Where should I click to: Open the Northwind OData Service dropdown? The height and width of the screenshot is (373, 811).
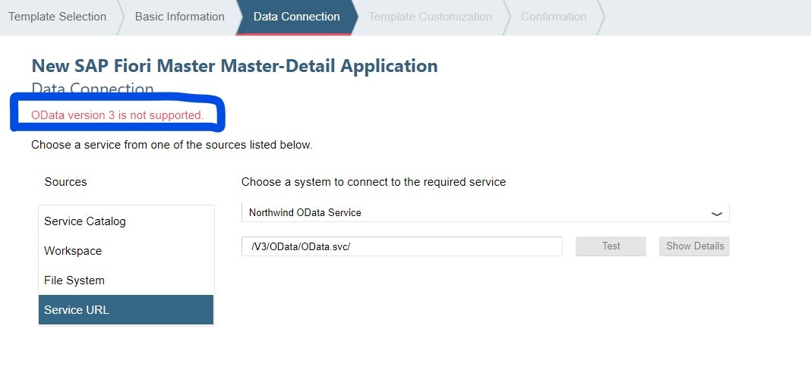tap(485, 212)
